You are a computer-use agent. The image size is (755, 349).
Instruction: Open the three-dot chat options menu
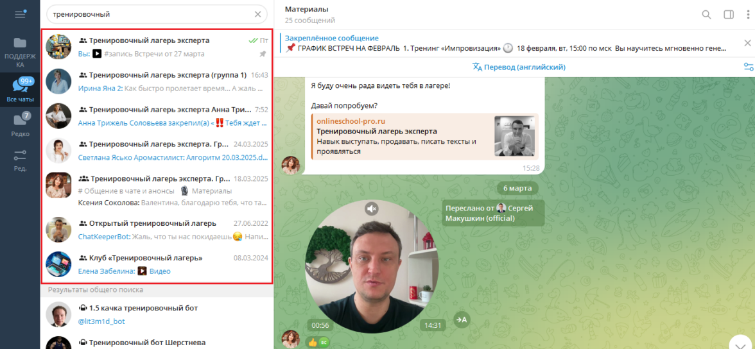tap(748, 15)
